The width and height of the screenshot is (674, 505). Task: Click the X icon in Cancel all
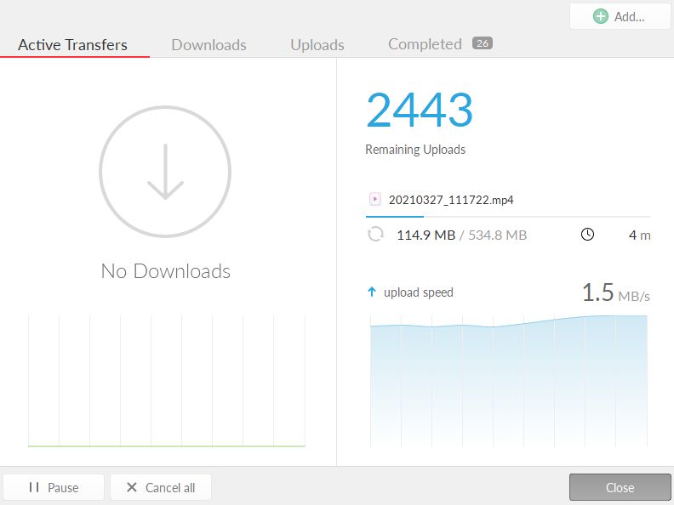tap(131, 487)
